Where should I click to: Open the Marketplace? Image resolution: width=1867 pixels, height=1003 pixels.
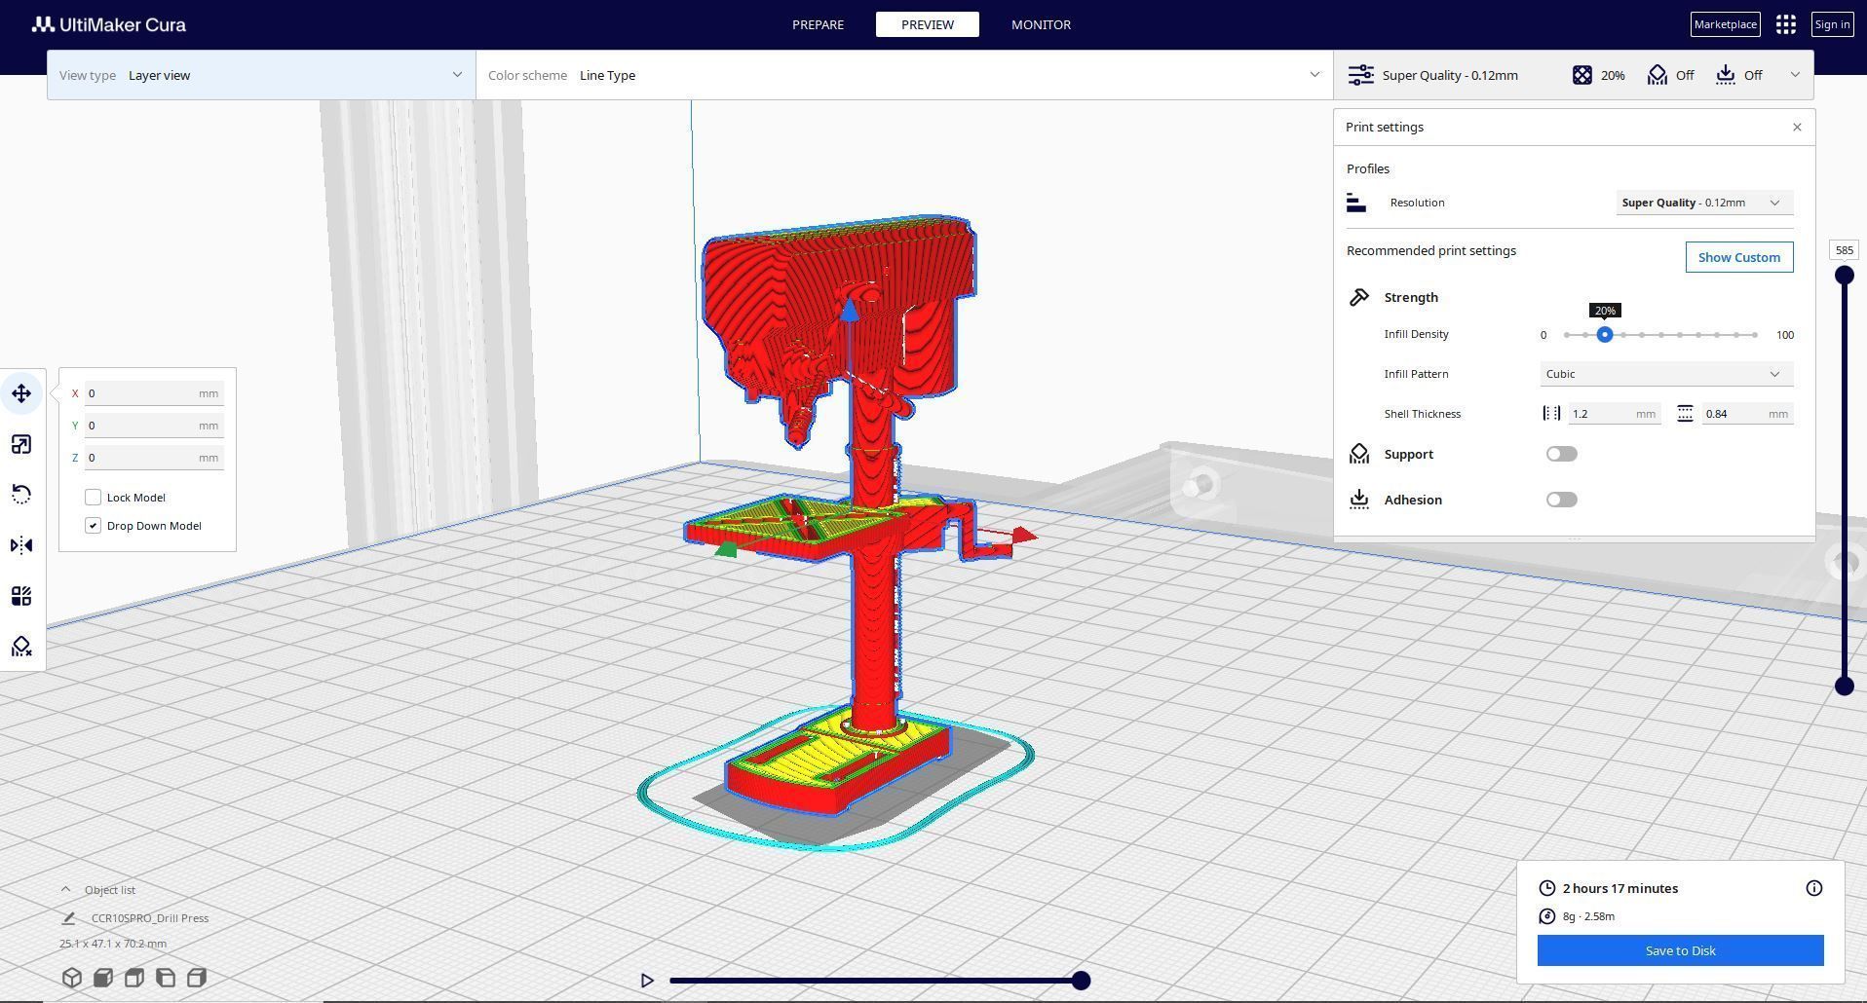pos(1725,24)
